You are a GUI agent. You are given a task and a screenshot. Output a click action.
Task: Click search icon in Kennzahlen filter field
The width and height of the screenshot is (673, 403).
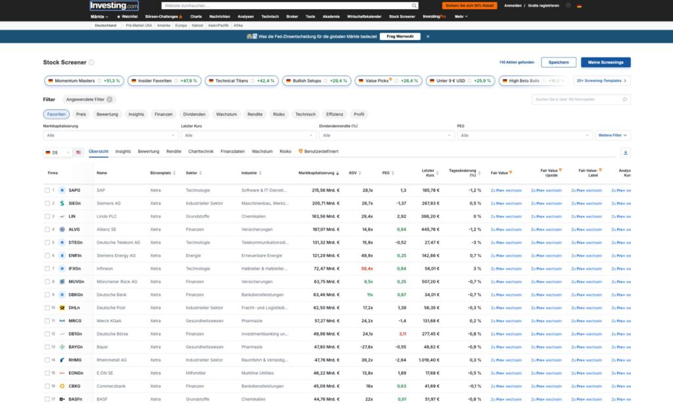pyautogui.click(x=624, y=100)
